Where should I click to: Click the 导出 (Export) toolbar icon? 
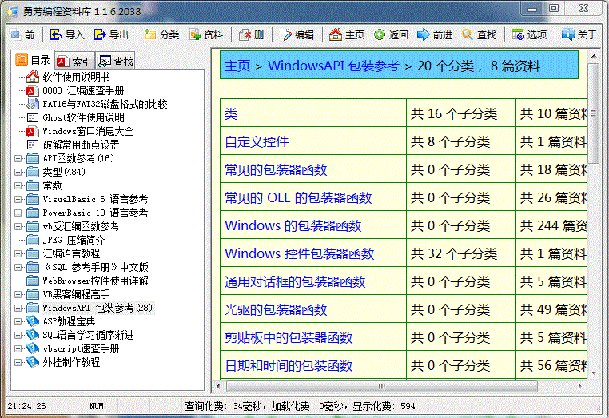pos(99,34)
